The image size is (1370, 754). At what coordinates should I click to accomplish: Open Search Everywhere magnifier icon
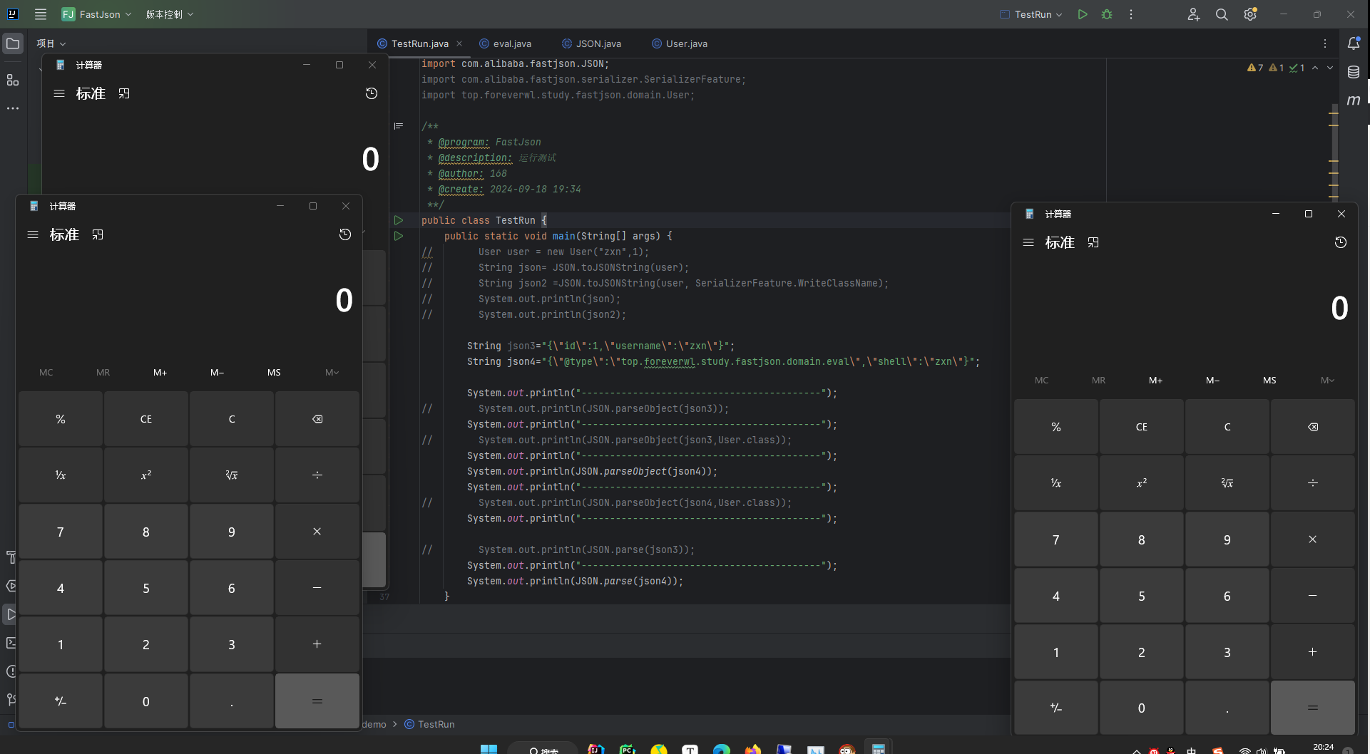pyautogui.click(x=1222, y=14)
